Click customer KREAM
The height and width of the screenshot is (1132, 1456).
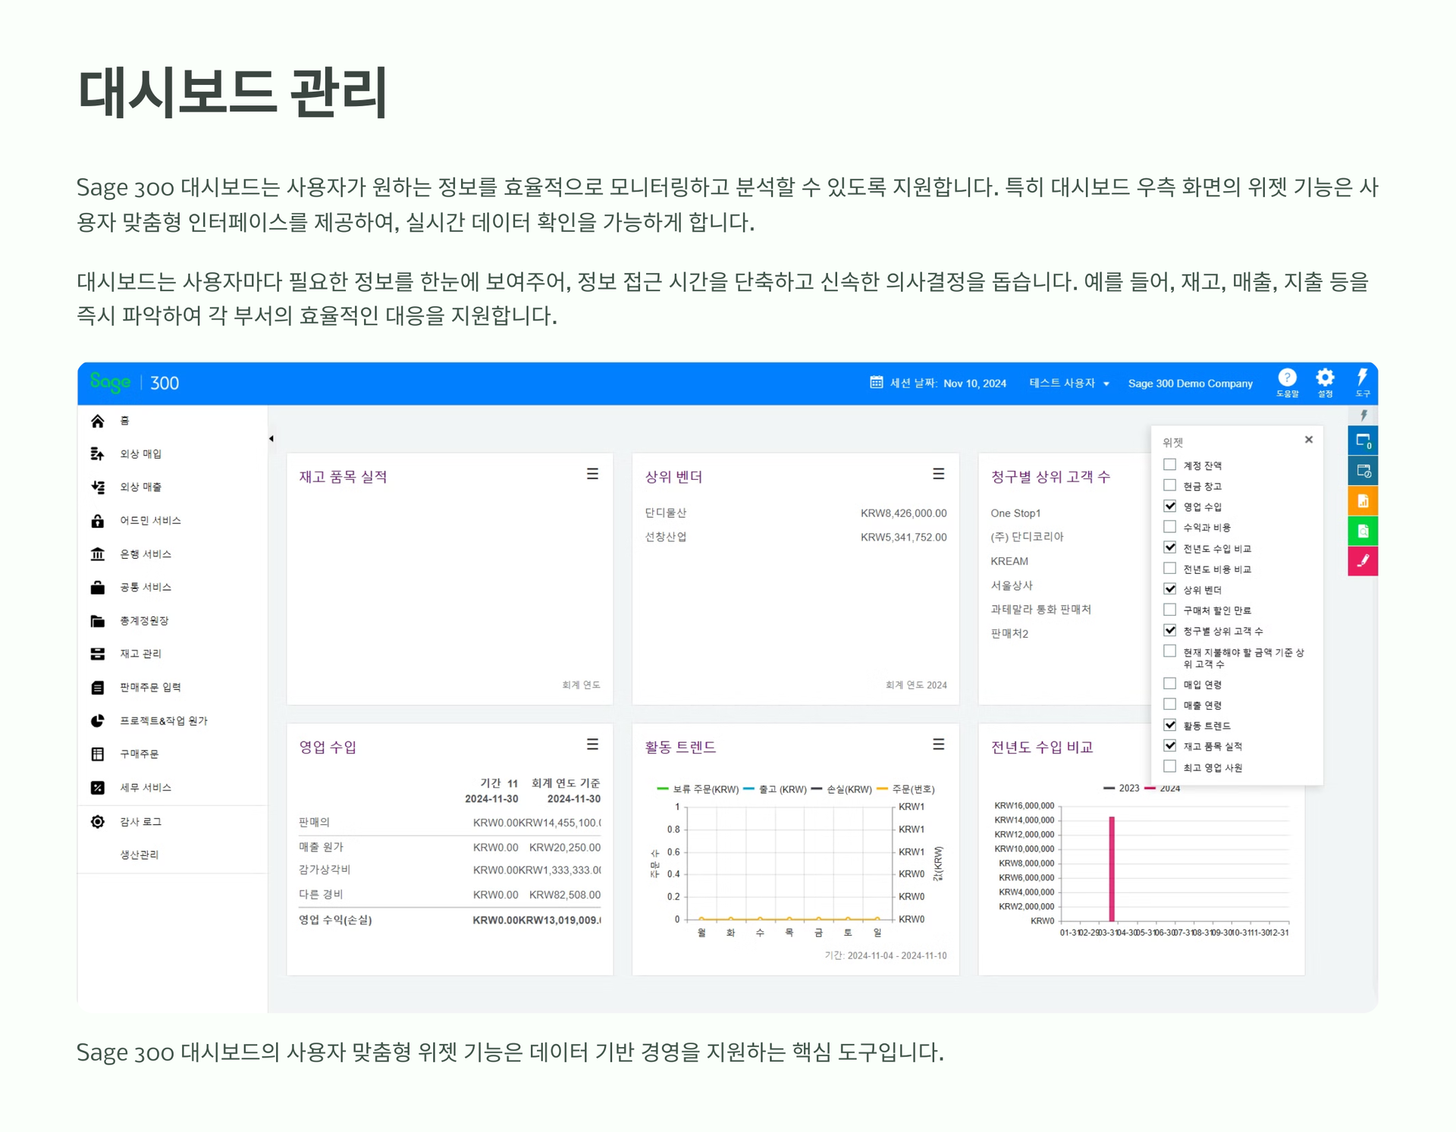point(1009,562)
